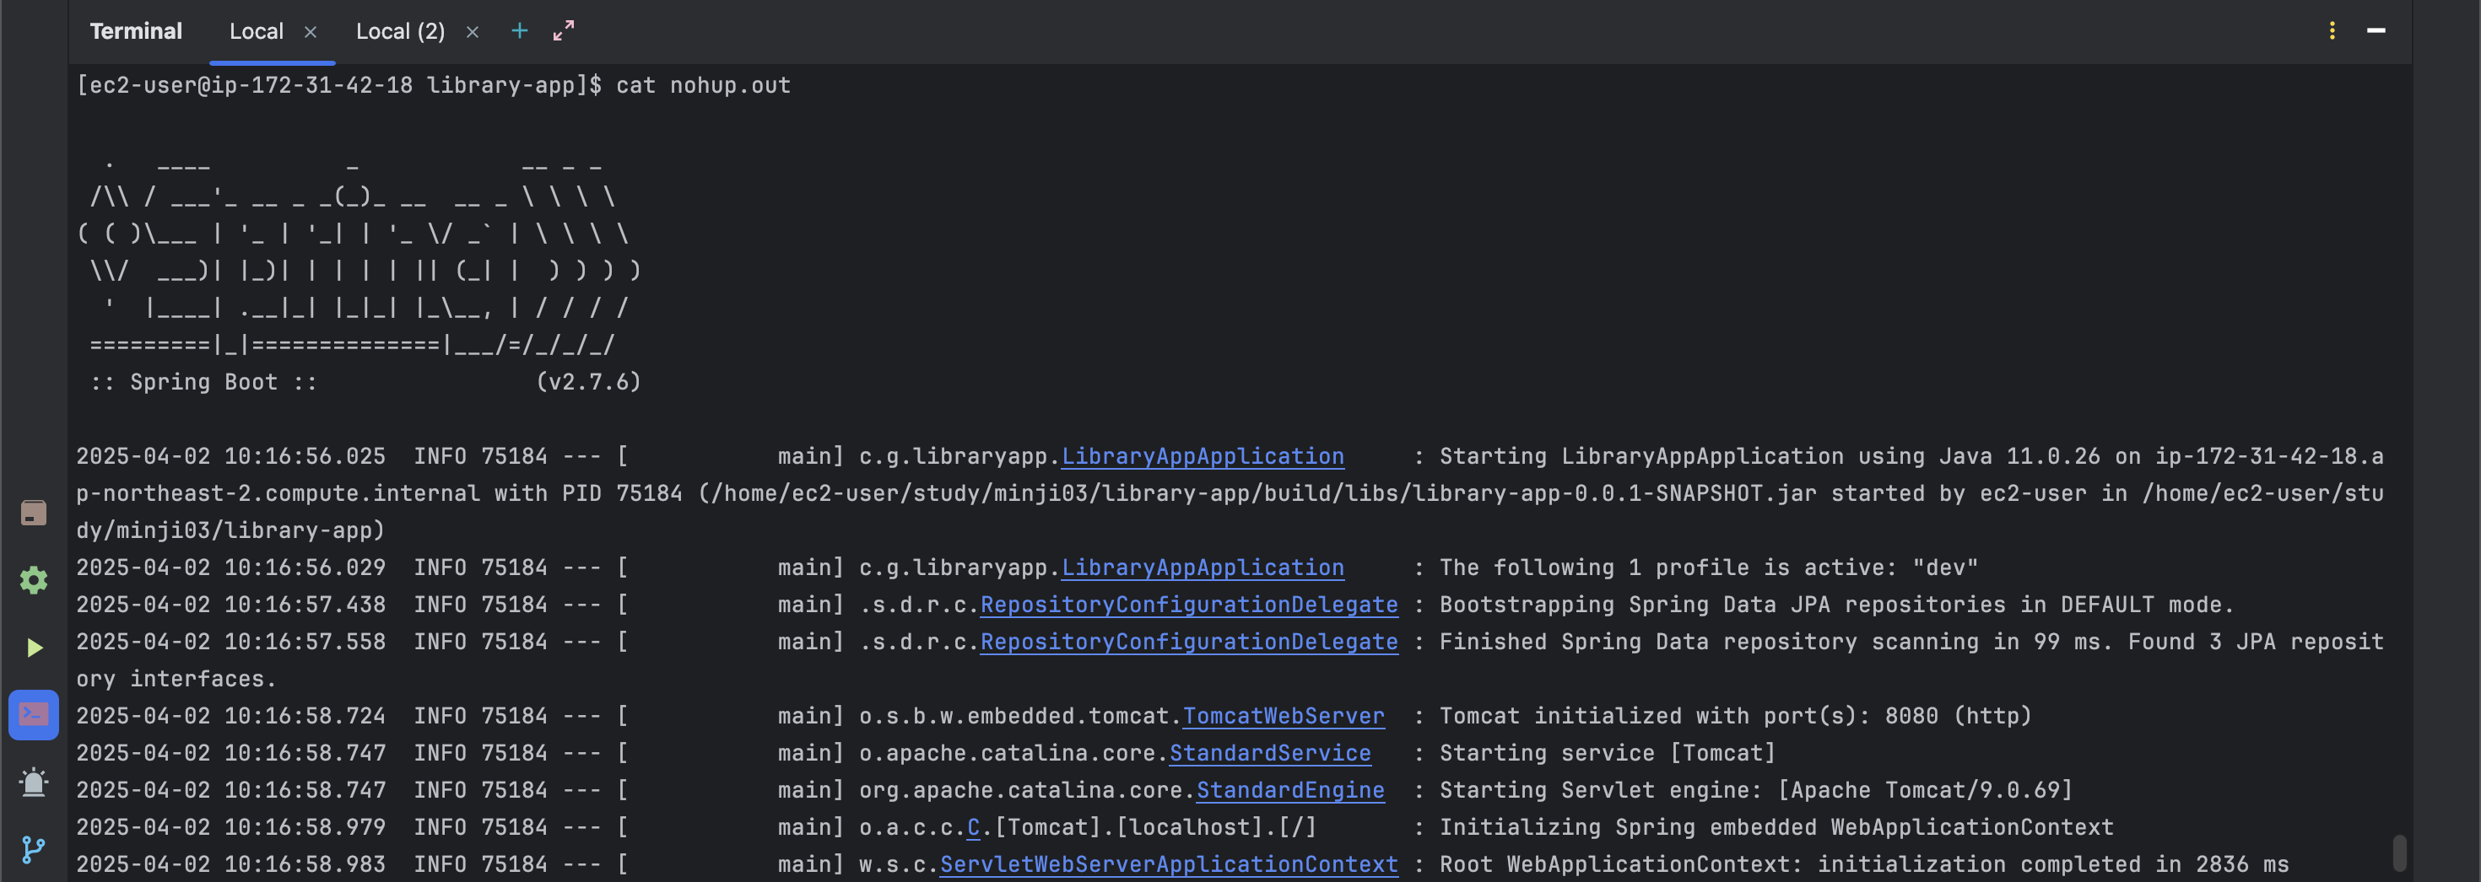Open the StandardEngine class link
The height and width of the screenshot is (882, 2481).
pos(1289,791)
